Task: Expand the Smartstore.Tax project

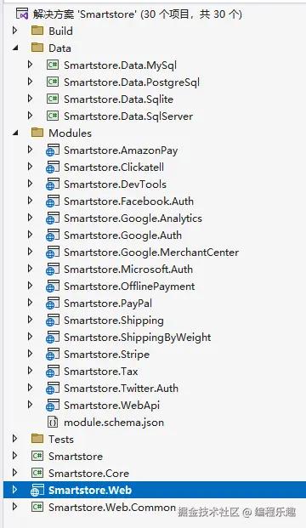Action: (x=30, y=371)
